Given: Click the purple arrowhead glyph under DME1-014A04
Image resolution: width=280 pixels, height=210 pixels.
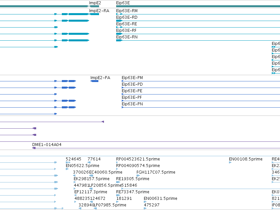Looking at the screenshot, I should pyautogui.click(x=34, y=148).
